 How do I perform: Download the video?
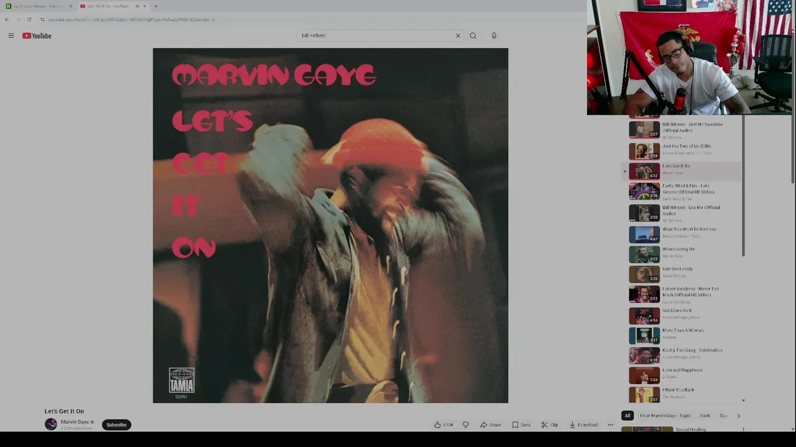coord(583,425)
